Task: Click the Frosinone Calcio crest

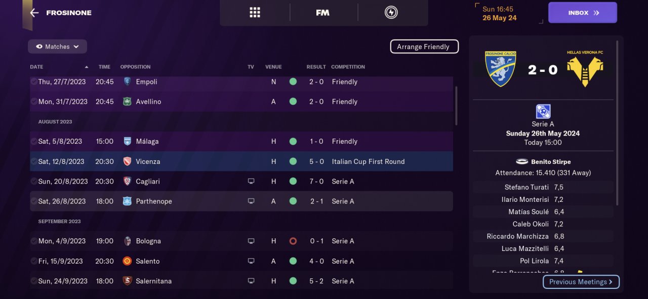Action: click(500, 69)
